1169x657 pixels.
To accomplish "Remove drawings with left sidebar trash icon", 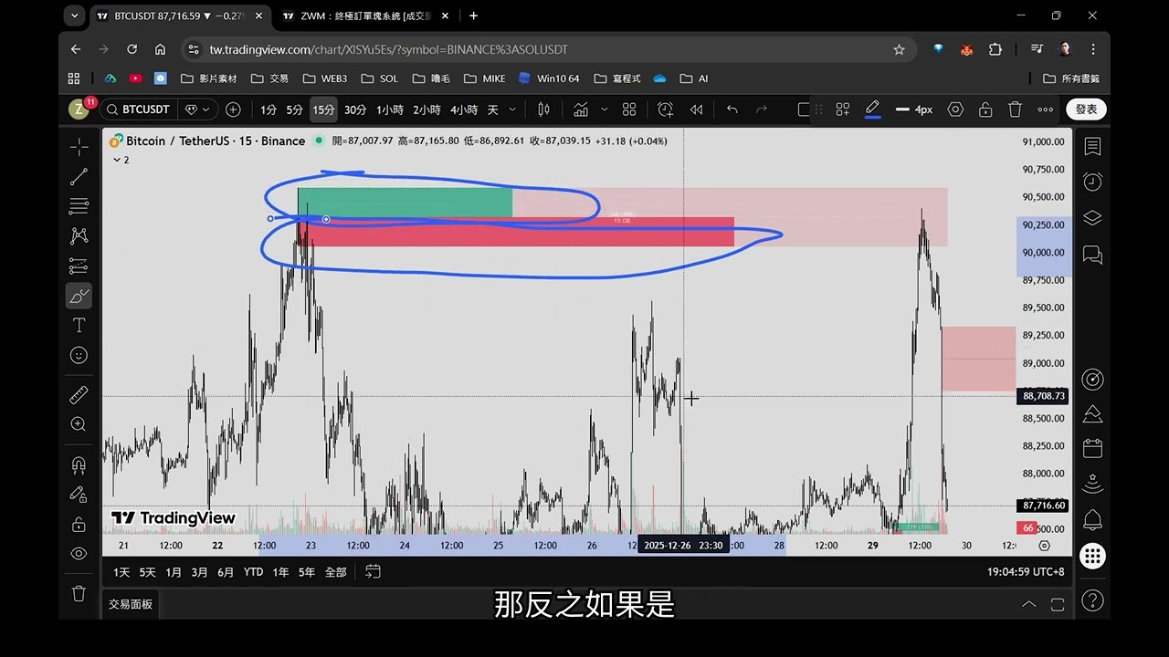I will point(79,593).
